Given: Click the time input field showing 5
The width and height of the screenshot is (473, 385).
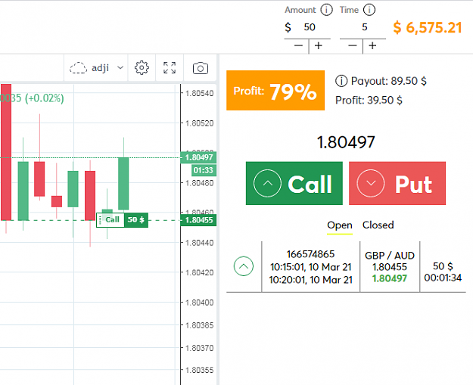Looking at the screenshot, I should [x=365, y=27].
